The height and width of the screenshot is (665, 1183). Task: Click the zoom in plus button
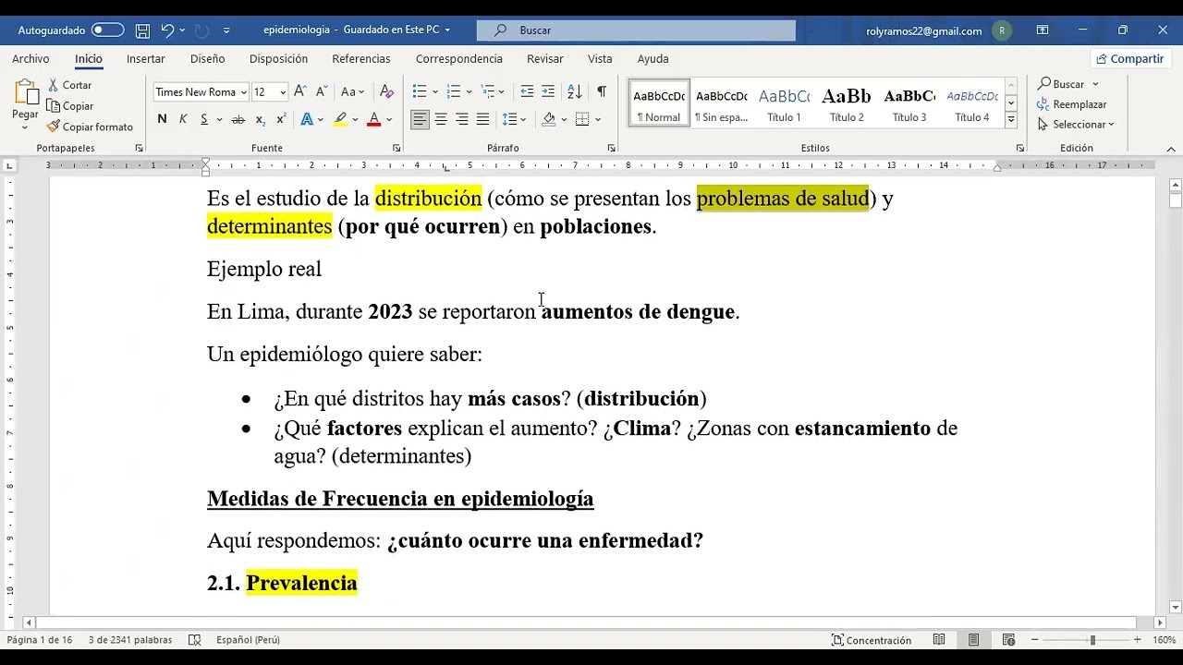(1138, 639)
